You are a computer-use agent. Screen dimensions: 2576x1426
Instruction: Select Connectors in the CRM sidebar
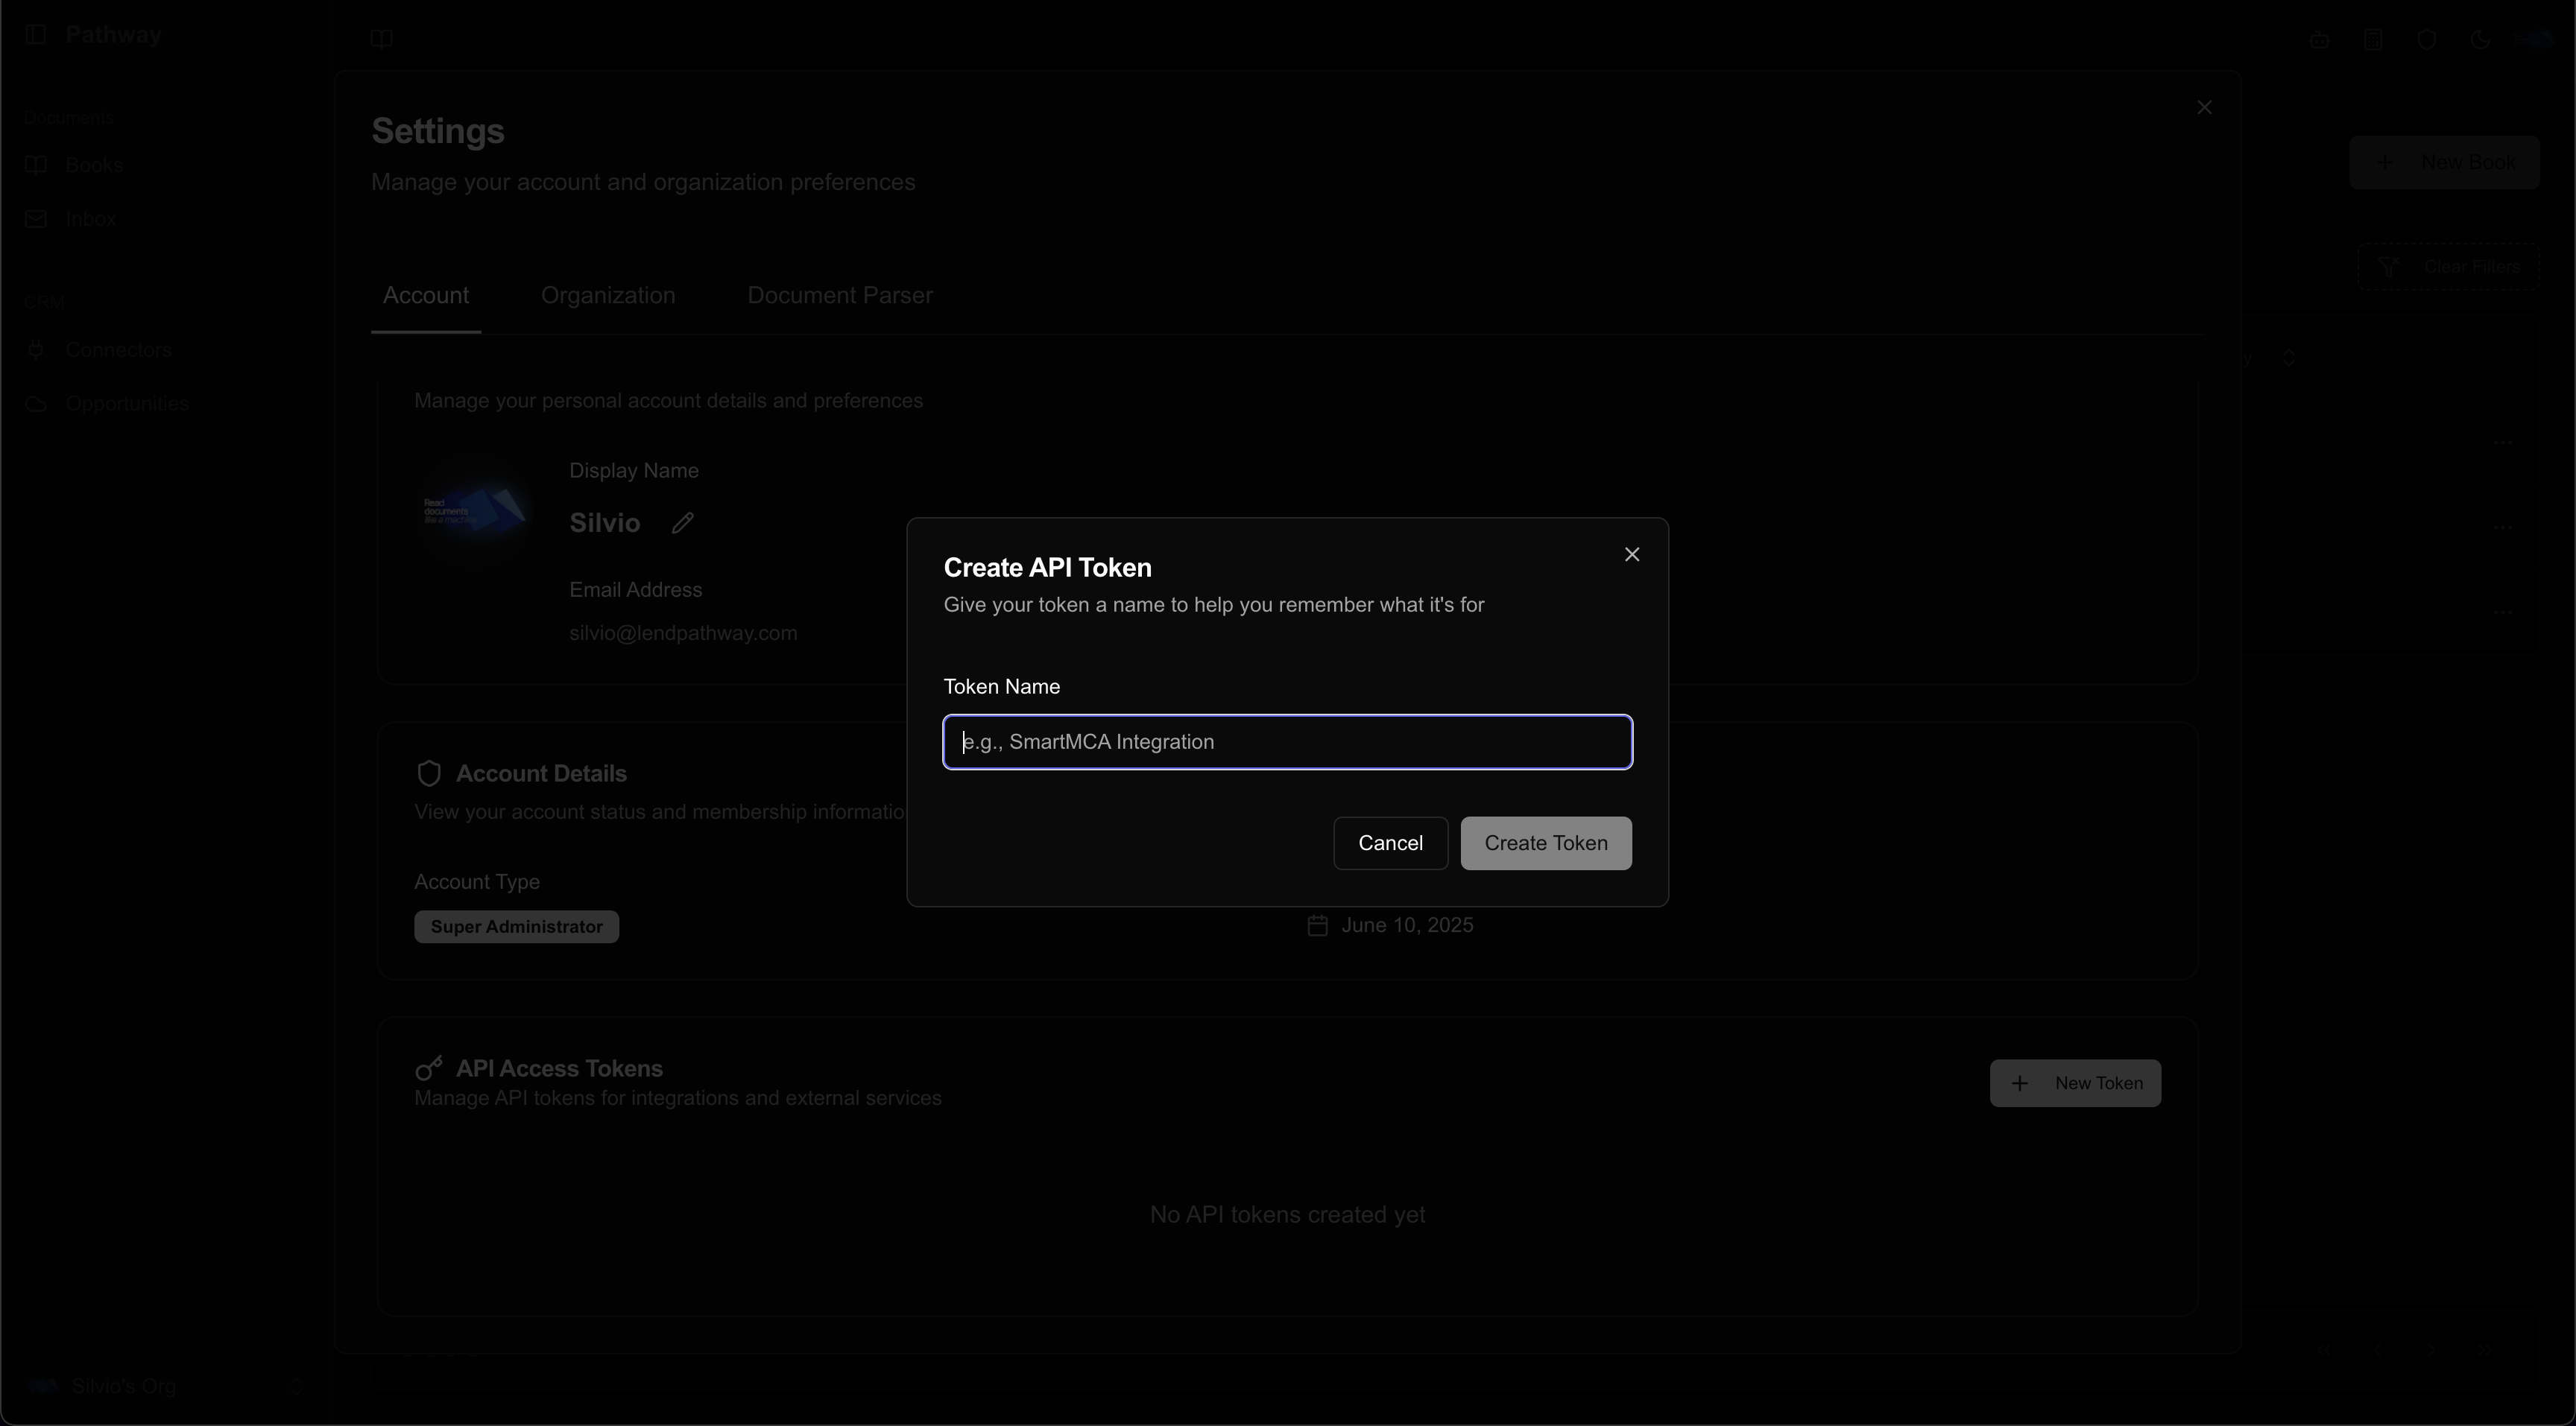[118, 349]
